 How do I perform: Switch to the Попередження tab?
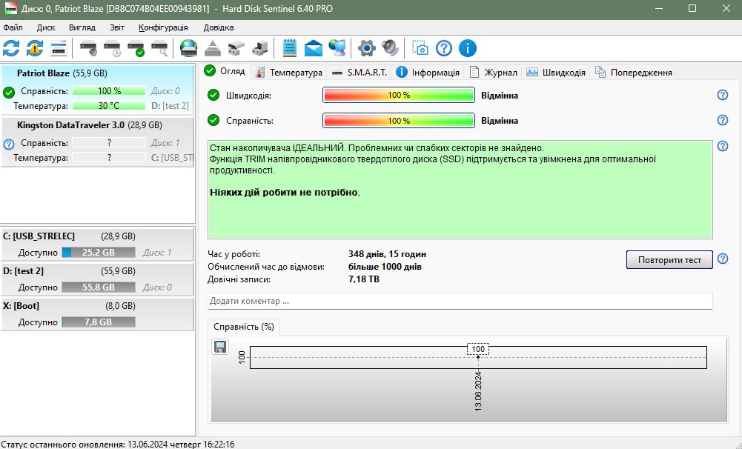pos(634,73)
